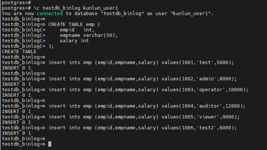
Task: Click the insert statement containing 'admin' 8000
Action: coord(143,79)
